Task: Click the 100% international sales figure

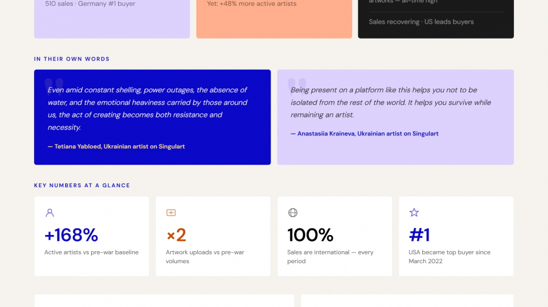Action: pyautogui.click(x=310, y=235)
